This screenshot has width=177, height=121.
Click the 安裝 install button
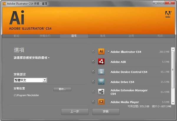pos(106,112)
